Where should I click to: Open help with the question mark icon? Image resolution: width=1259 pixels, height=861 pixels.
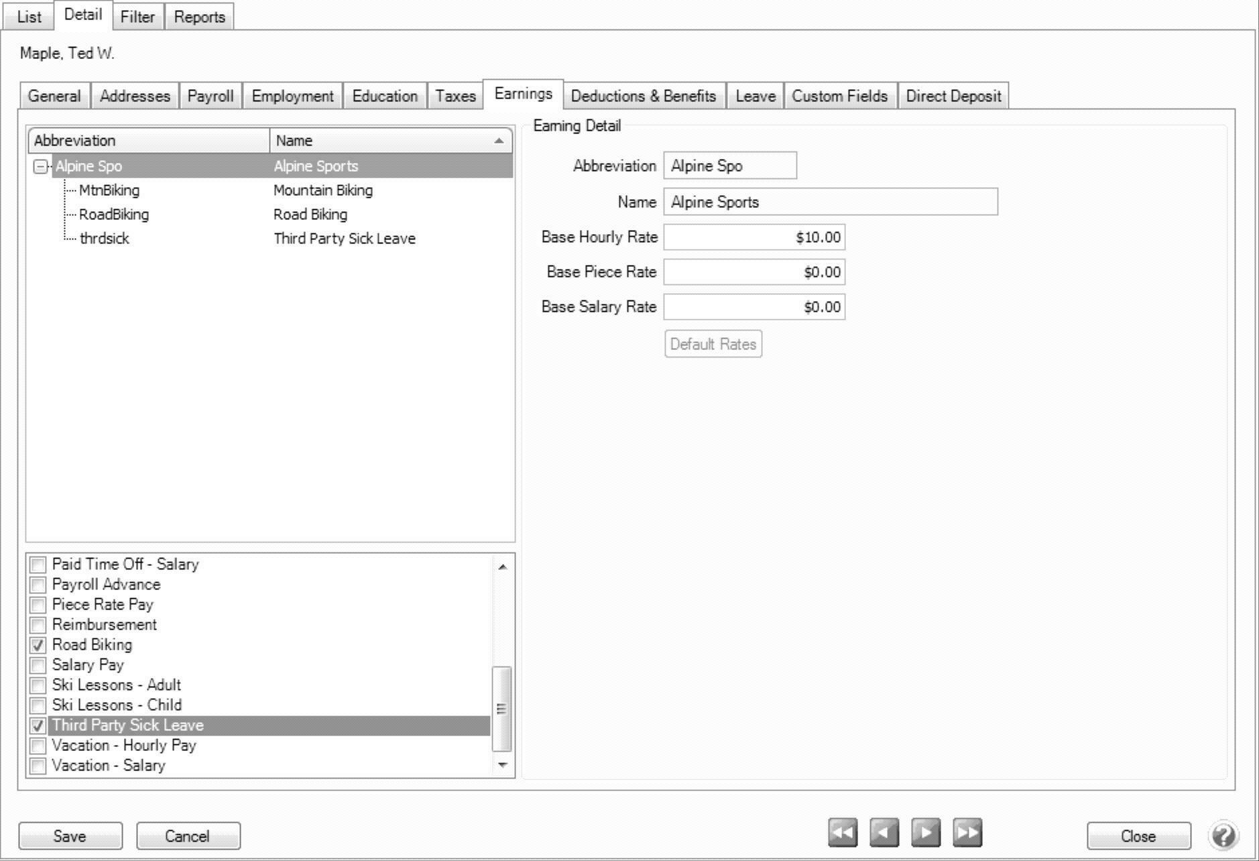[x=1223, y=836]
